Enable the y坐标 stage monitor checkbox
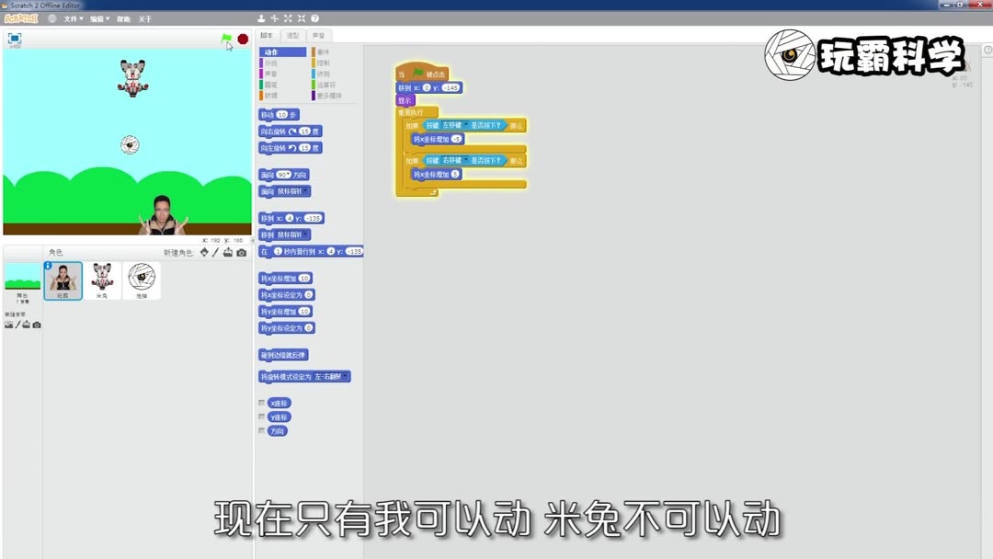Viewport: 993px width, 559px height. coord(259,416)
